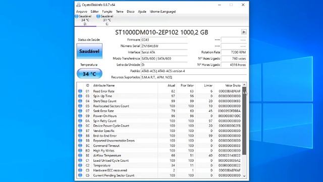This screenshot has height=182, width=323.
Task: Select the C: disk health status icon
Action: [98, 16]
